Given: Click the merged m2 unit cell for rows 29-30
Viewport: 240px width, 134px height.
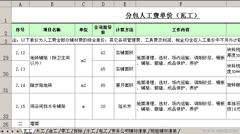Looking at the screenshot, I should pyautogui.click(x=84, y=61).
